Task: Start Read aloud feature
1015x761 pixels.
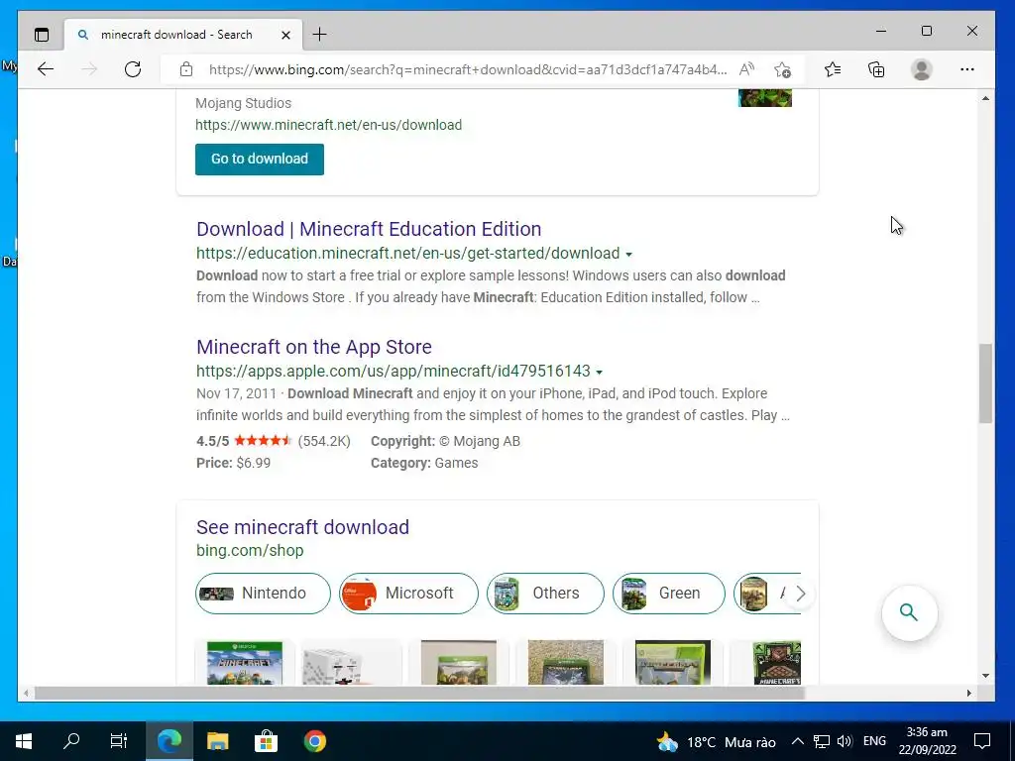Action: pos(746,69)
